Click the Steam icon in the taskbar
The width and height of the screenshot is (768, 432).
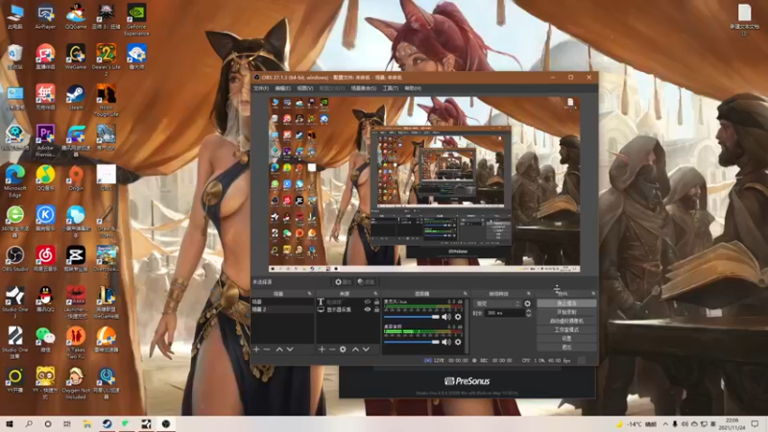107,424
